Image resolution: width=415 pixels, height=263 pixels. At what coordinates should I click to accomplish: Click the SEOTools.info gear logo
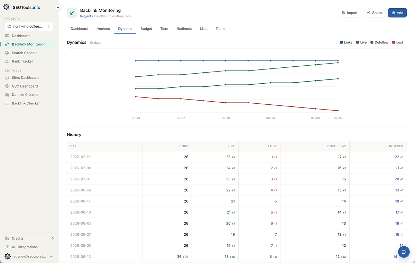(7, 7)
